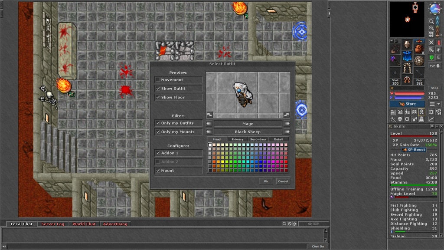The height and width of the screenshot is (250, 444).
Task: Open the analytics line-chart icon
Action: [x=431, y=119]
